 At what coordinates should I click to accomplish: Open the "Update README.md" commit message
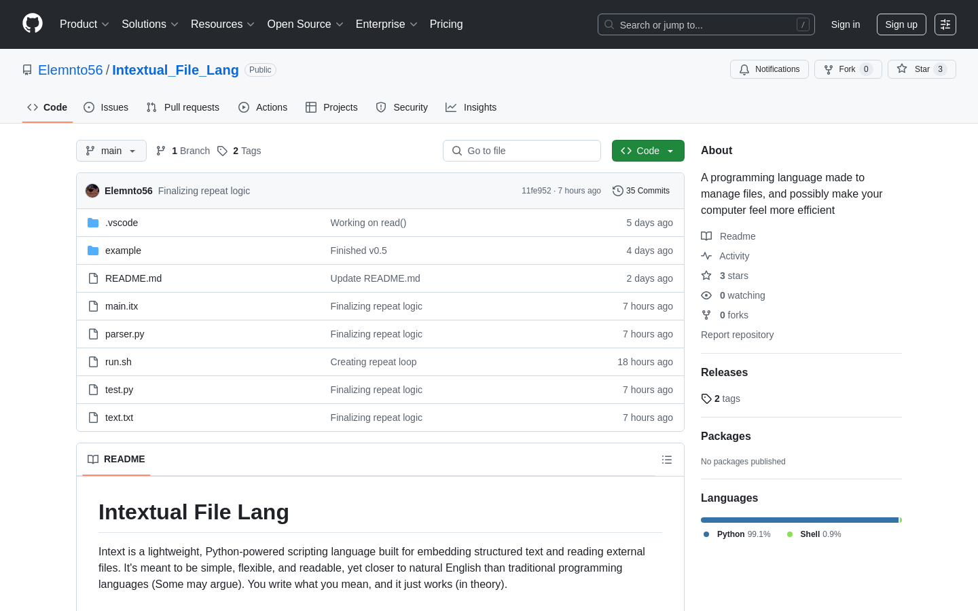[x=375, y=278]
